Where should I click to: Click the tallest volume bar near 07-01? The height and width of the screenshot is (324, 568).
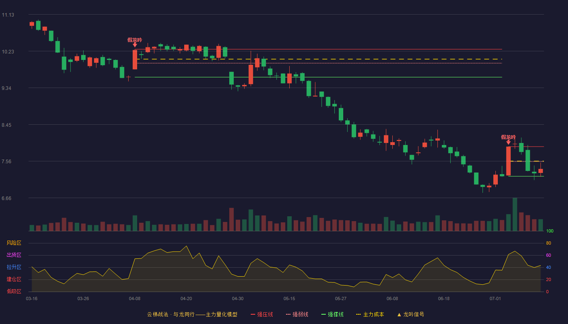[515, 215]
